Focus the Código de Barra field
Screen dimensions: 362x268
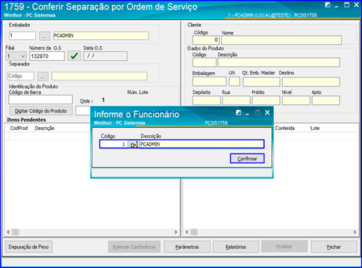41,99
